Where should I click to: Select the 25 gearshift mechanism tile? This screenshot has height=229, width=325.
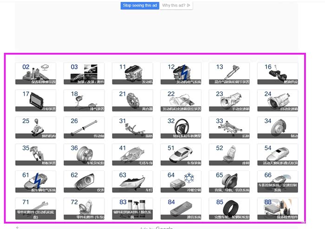click(x=36, y=128)
